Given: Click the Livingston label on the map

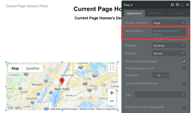Looking at the screenshot, I should [x=14, y=75].
